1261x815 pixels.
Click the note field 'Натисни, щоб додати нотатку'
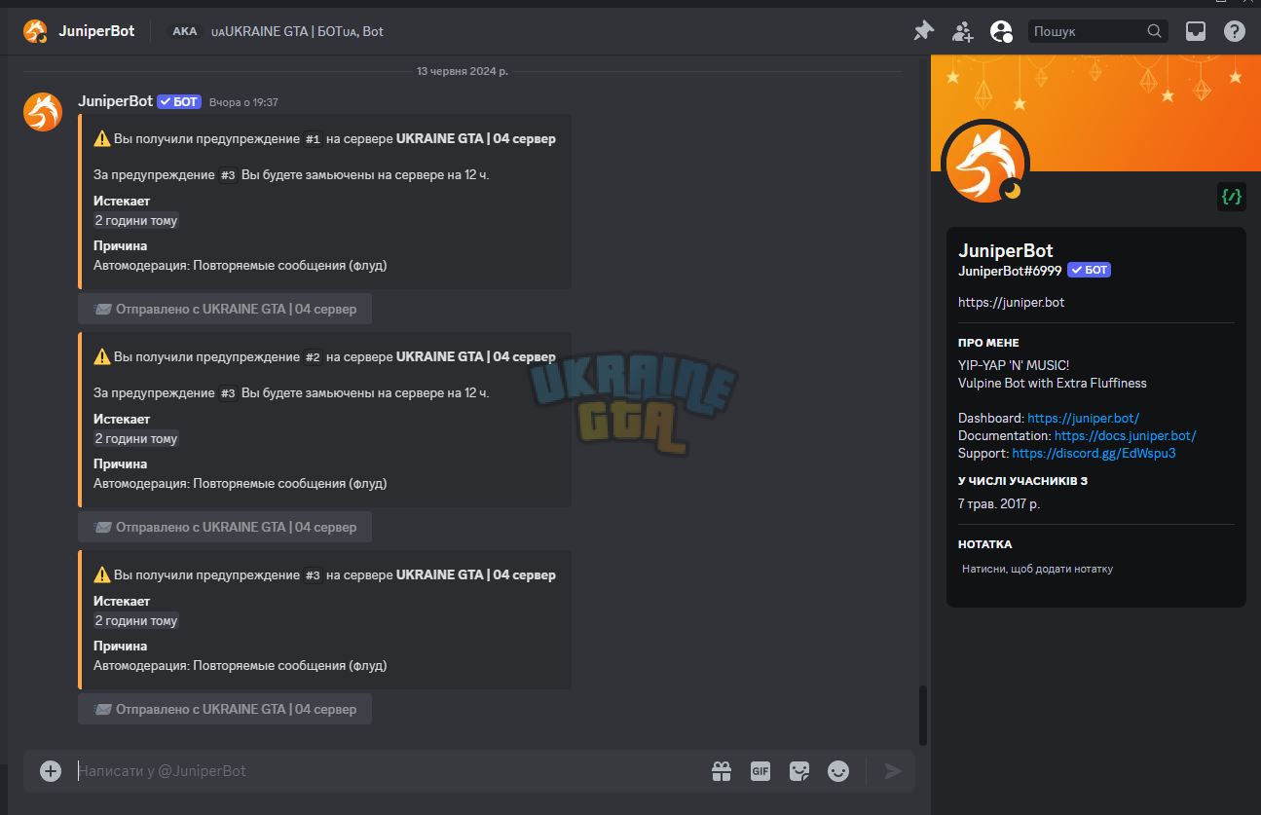(1095, 569)
